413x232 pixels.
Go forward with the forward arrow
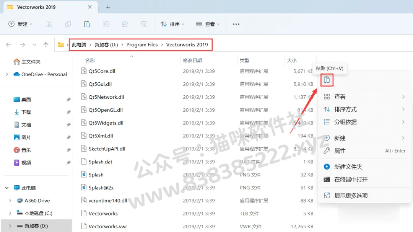tap(23, 45)
